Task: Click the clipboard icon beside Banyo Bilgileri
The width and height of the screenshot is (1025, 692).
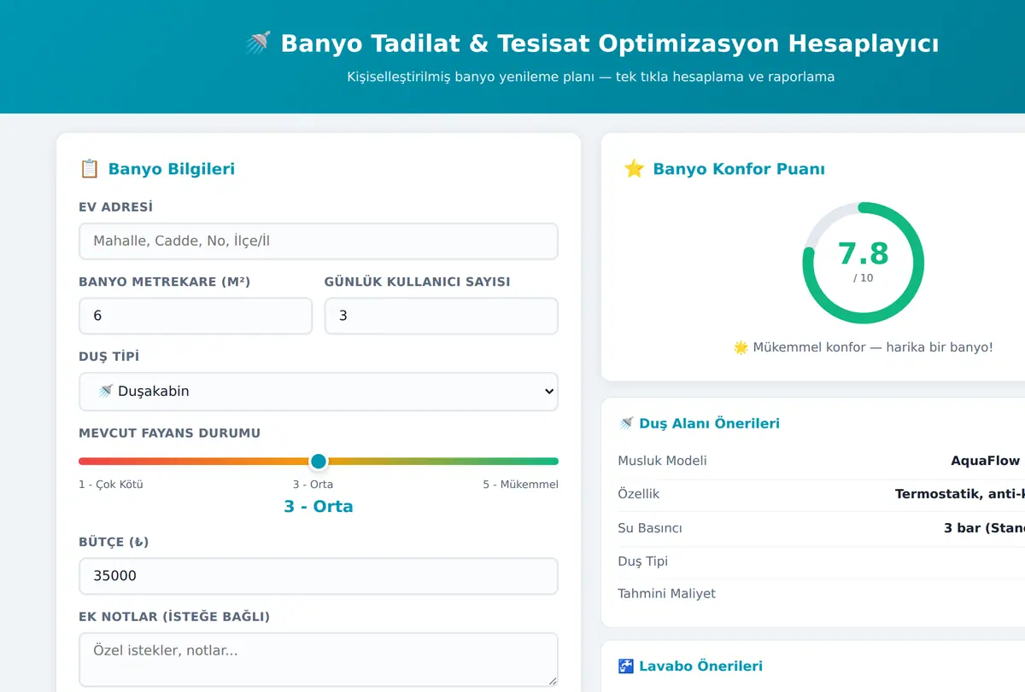Action: pos(89,169)
